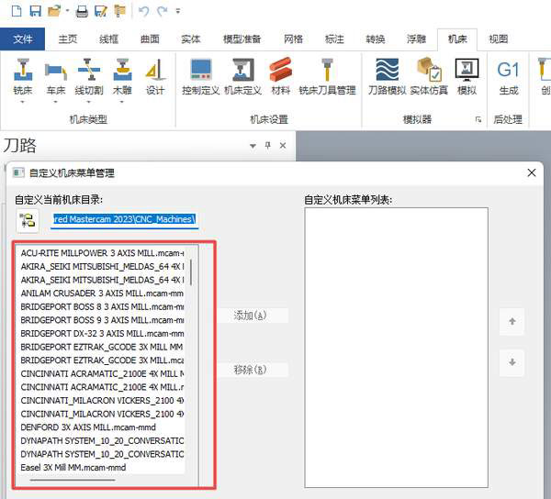Screen dimensions: 551x499
Task: Select ANILAM CRUSADER 3 AXIS MILL entry
Action: [102, 294]
